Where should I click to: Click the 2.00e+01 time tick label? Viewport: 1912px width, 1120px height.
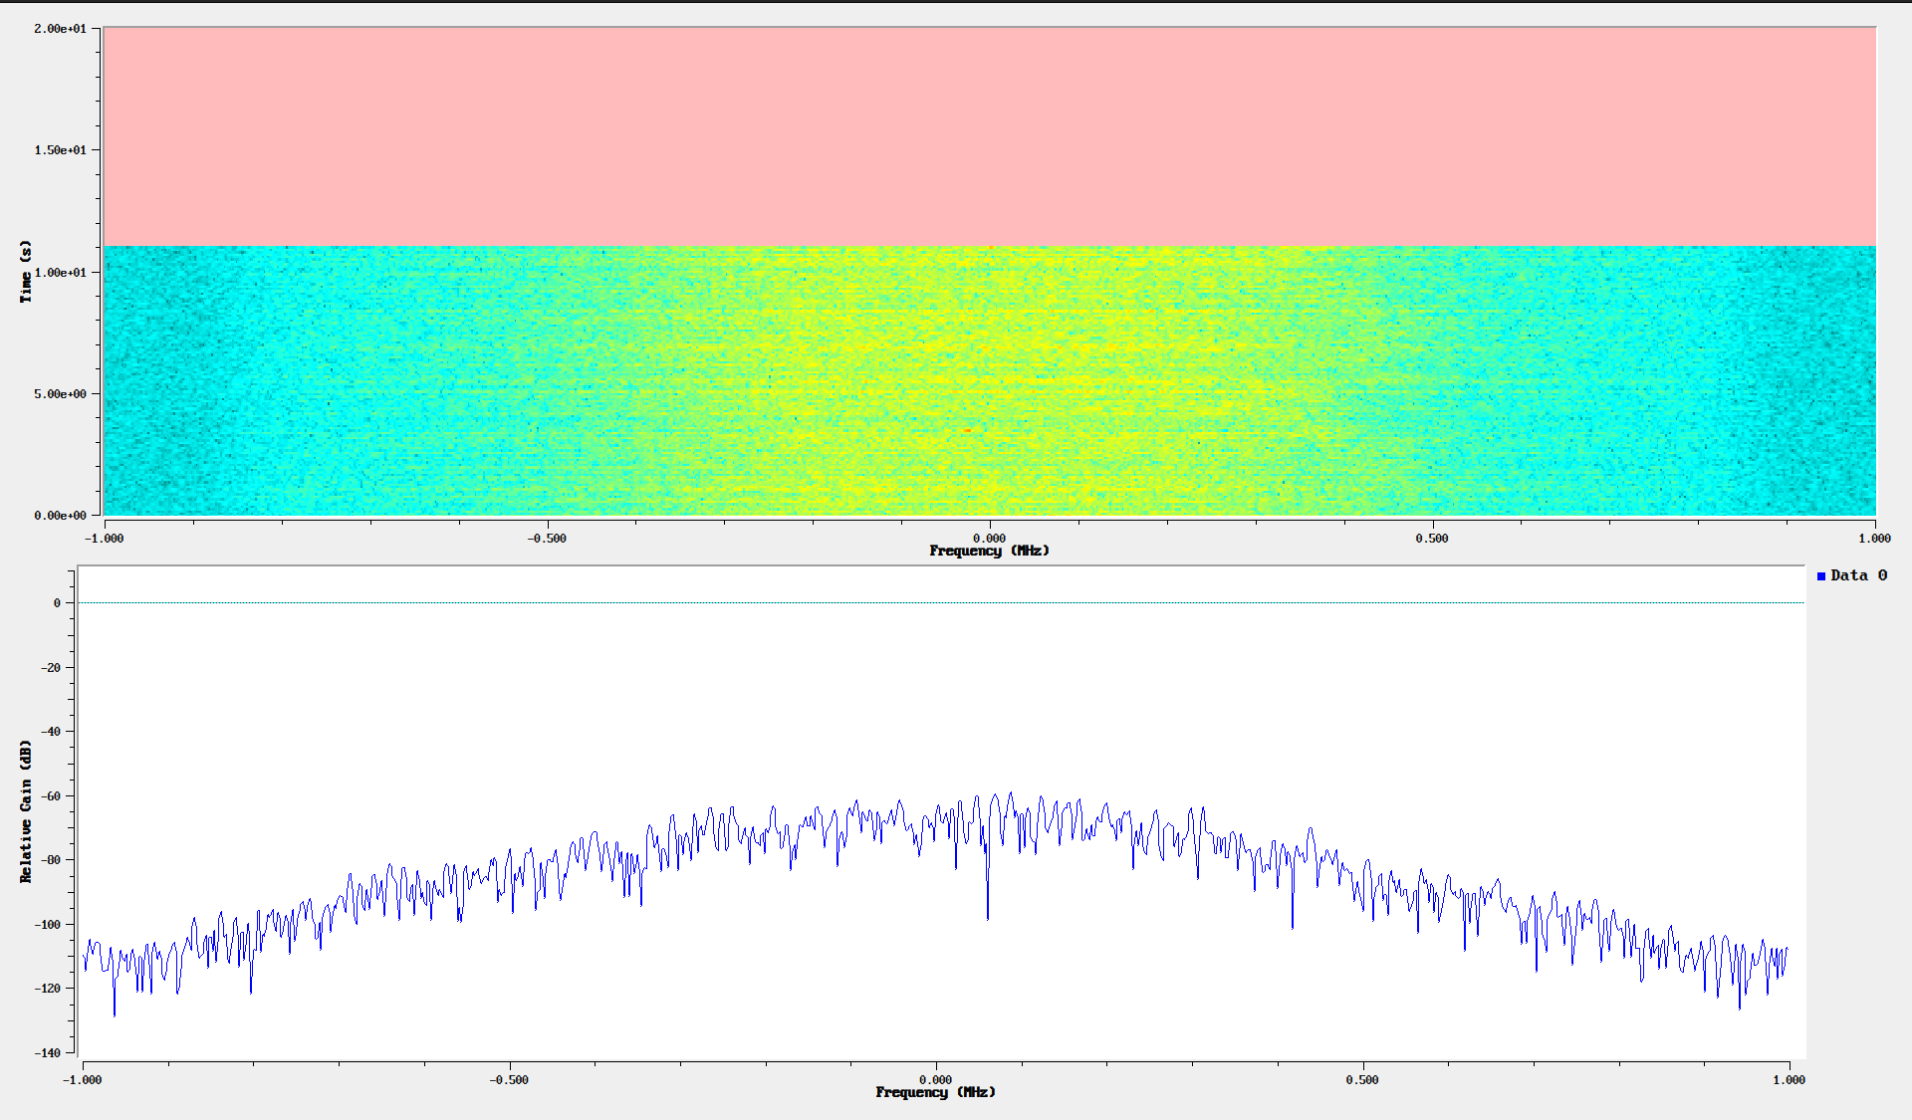61,29
